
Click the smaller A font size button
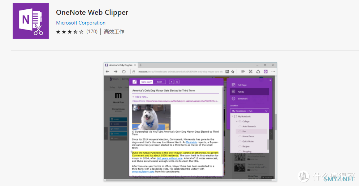point(172,82)
